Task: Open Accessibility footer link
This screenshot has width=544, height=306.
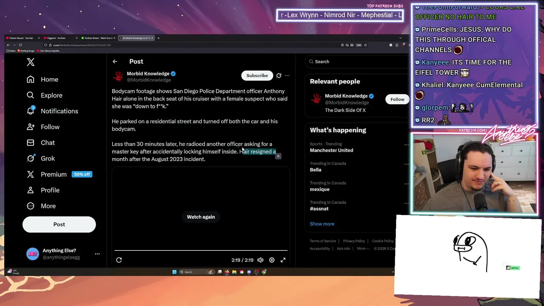Action: coord(320,249)
